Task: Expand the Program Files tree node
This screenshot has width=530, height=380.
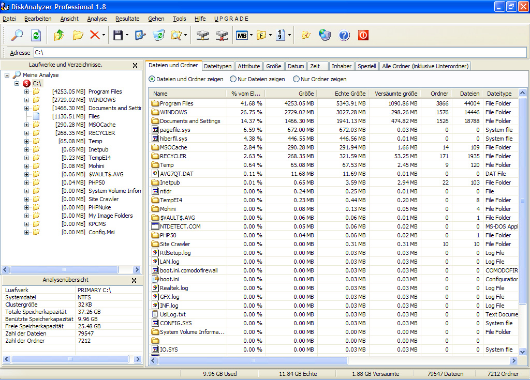Action: (x=26, y=92)
